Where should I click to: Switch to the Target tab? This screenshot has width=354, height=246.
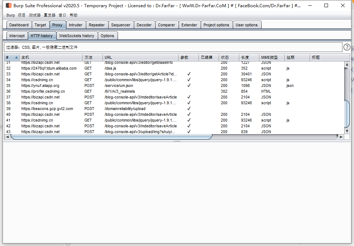pyautogui.click(x=40, y=25)
